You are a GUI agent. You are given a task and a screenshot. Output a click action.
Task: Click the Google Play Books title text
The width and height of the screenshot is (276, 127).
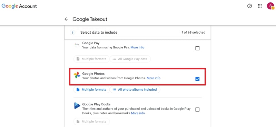coord(96,104)
